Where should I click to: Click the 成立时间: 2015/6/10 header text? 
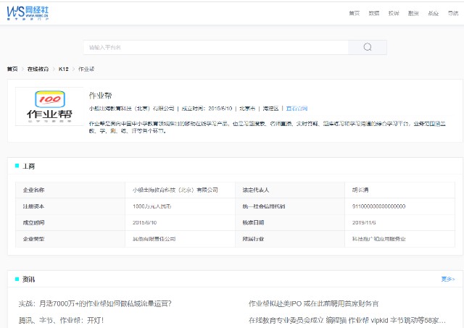[x=207, y=109]
